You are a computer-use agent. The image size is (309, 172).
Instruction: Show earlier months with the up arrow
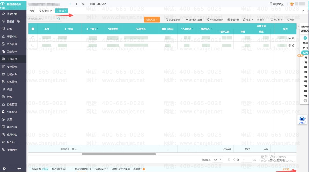305,38
